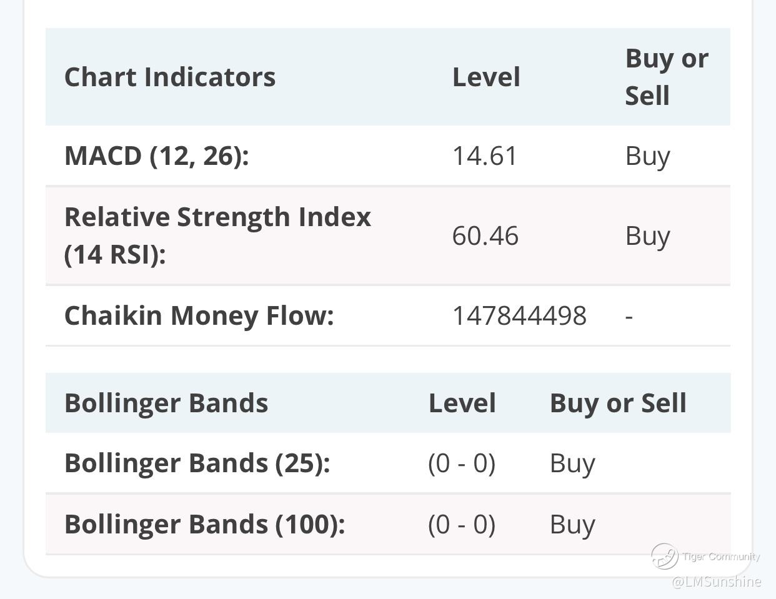Viewport: 776px width, 599px height.
Task: Select the Relative Strength Index row label
Action: point(217,235)
